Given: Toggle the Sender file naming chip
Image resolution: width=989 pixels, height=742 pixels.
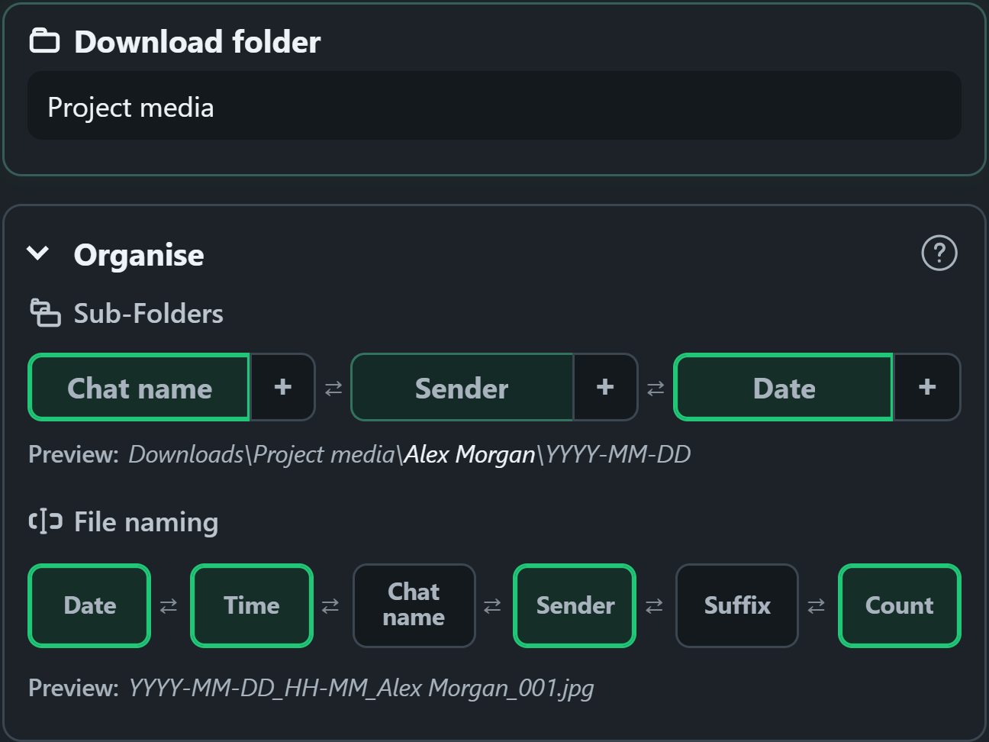Looking at the screenshot, I should [575, 605].
